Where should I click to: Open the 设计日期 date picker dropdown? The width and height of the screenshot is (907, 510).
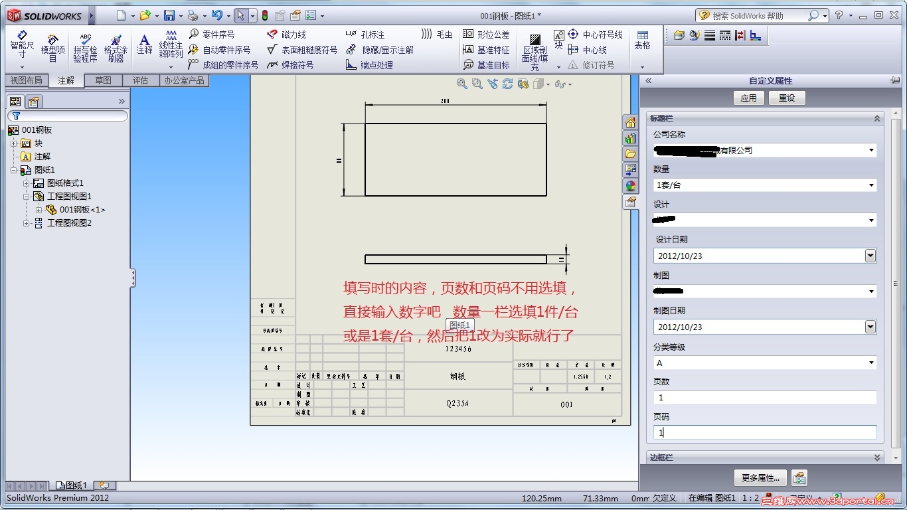click(870, 256)
